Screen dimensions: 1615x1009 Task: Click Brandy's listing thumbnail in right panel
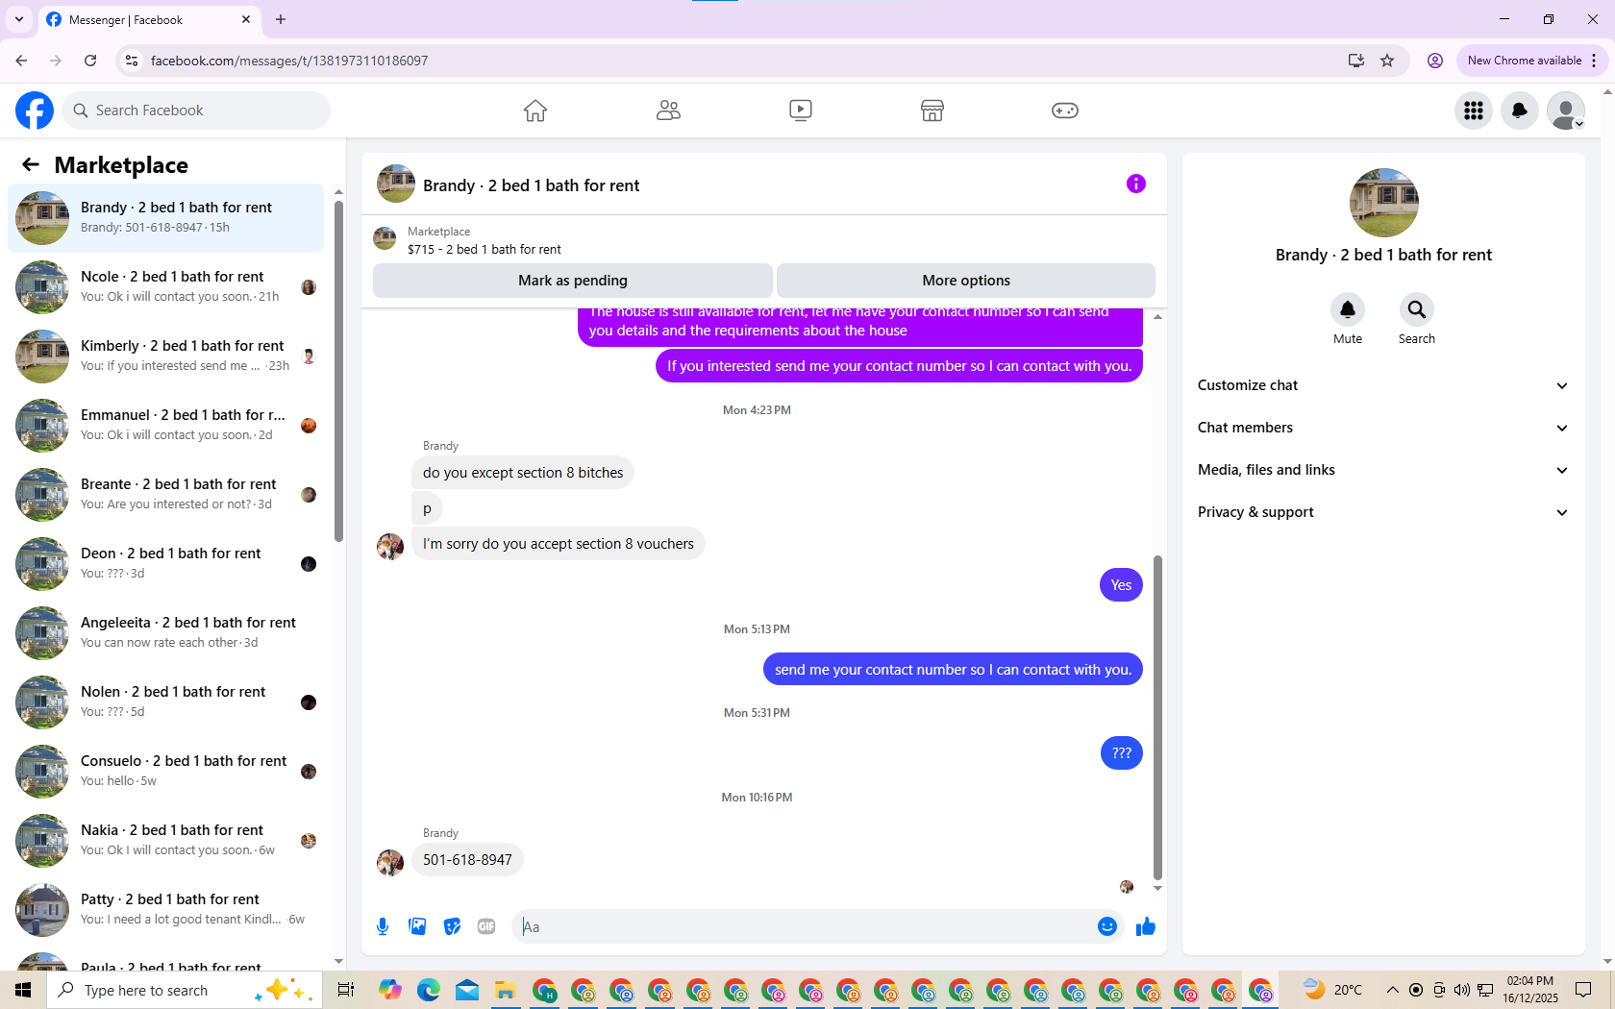(x=1383, y=203)
